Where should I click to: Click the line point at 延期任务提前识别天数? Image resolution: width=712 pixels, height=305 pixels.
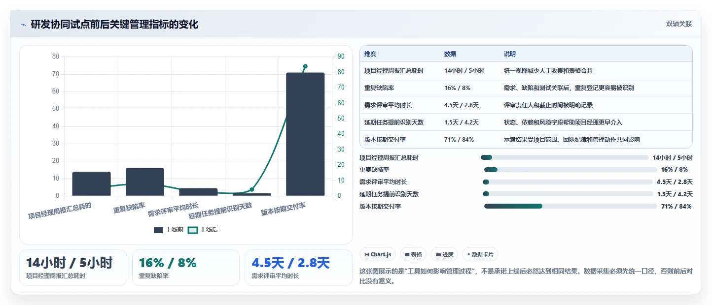pos(252,189)
